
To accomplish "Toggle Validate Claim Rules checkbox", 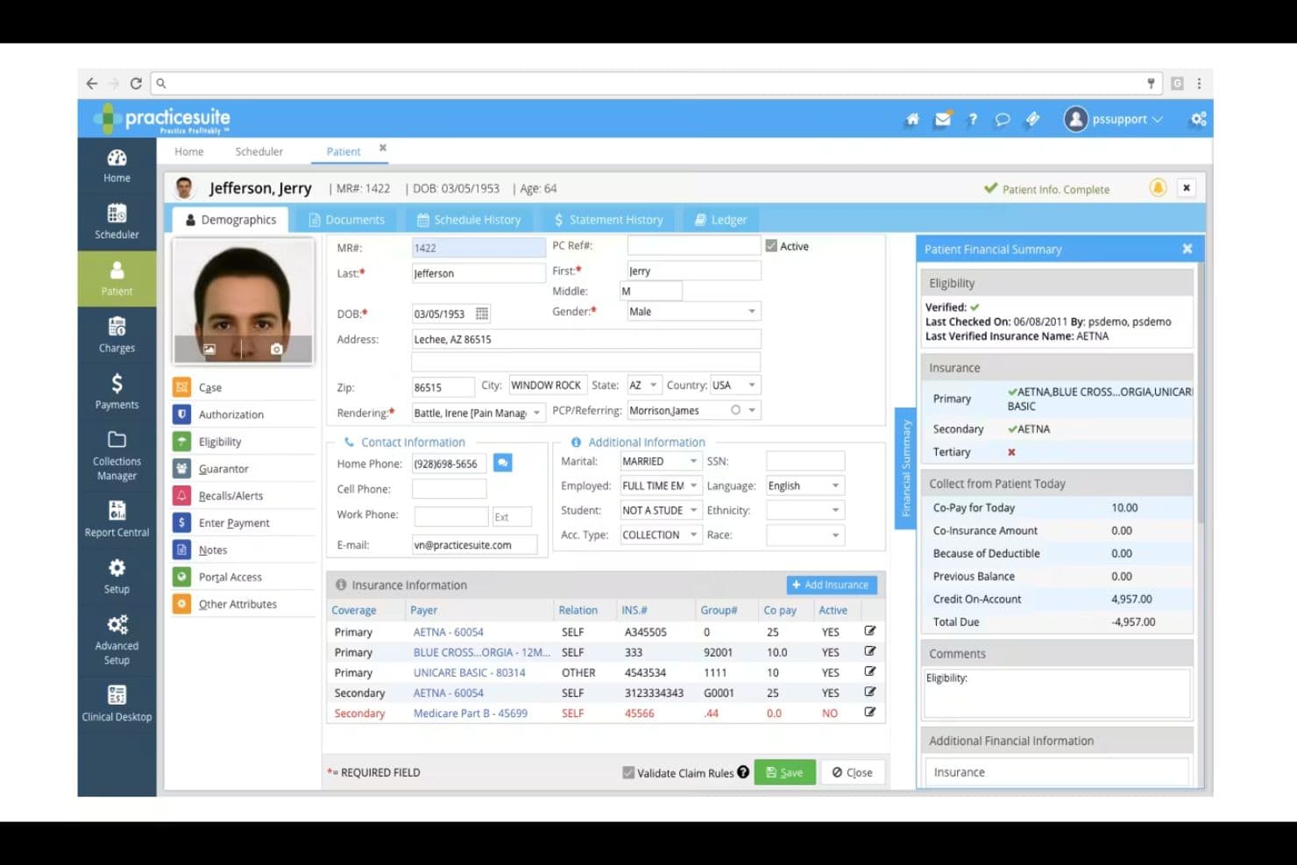I will (x=628, y=772).
